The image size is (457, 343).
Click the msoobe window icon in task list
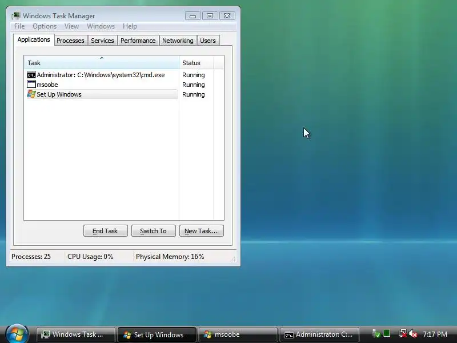click(x=31, y=85)
